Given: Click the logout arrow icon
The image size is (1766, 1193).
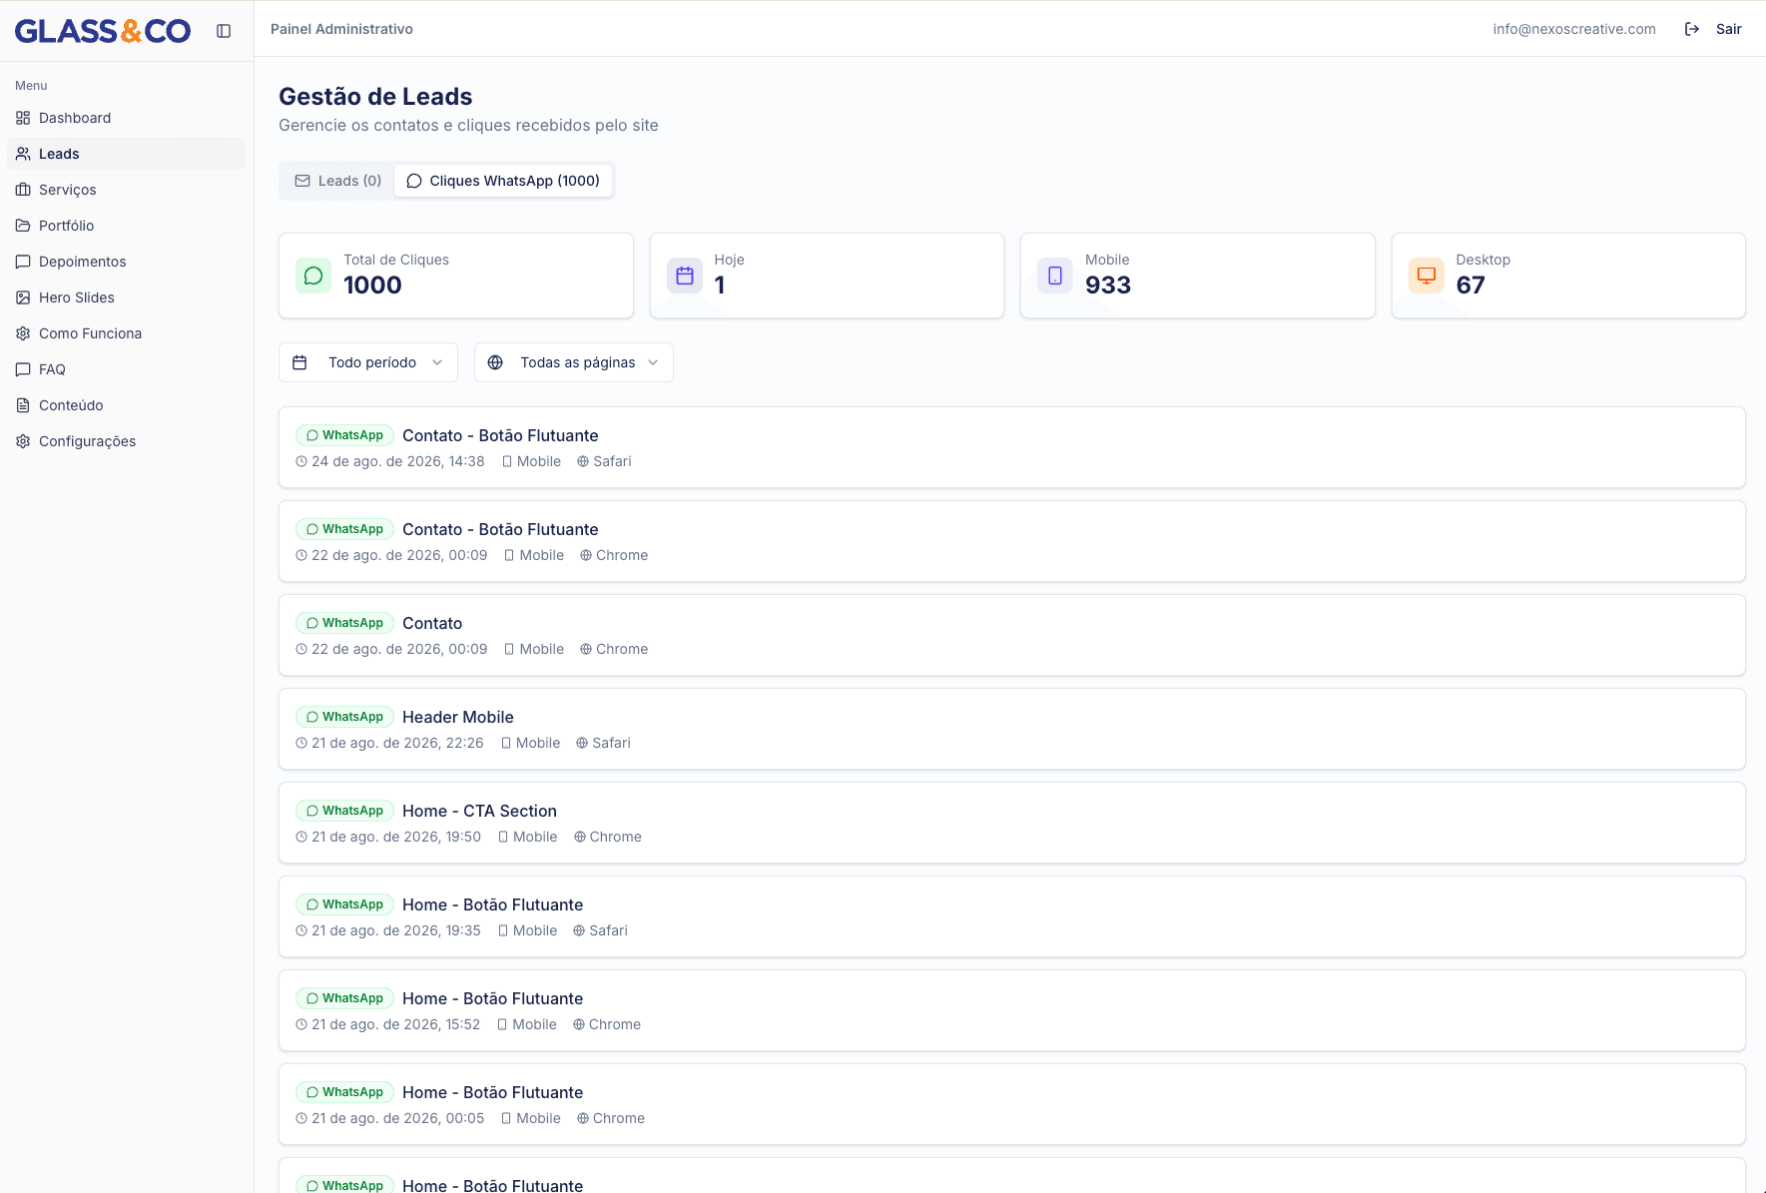Looking at the screenshot, I should (x=1692, y=29).
